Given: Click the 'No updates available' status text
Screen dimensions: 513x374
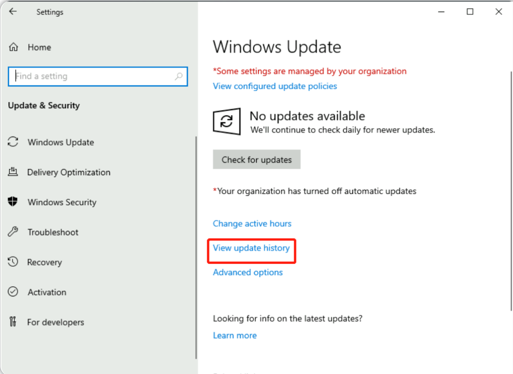Looking at the screenshot, I should [307, 116].
